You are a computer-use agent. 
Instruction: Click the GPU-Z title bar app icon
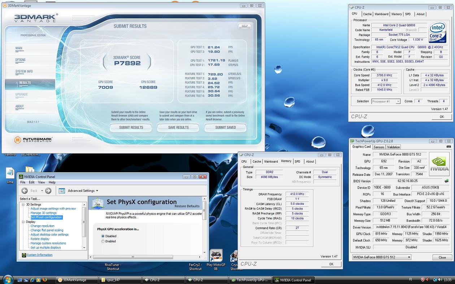(353, 141)
